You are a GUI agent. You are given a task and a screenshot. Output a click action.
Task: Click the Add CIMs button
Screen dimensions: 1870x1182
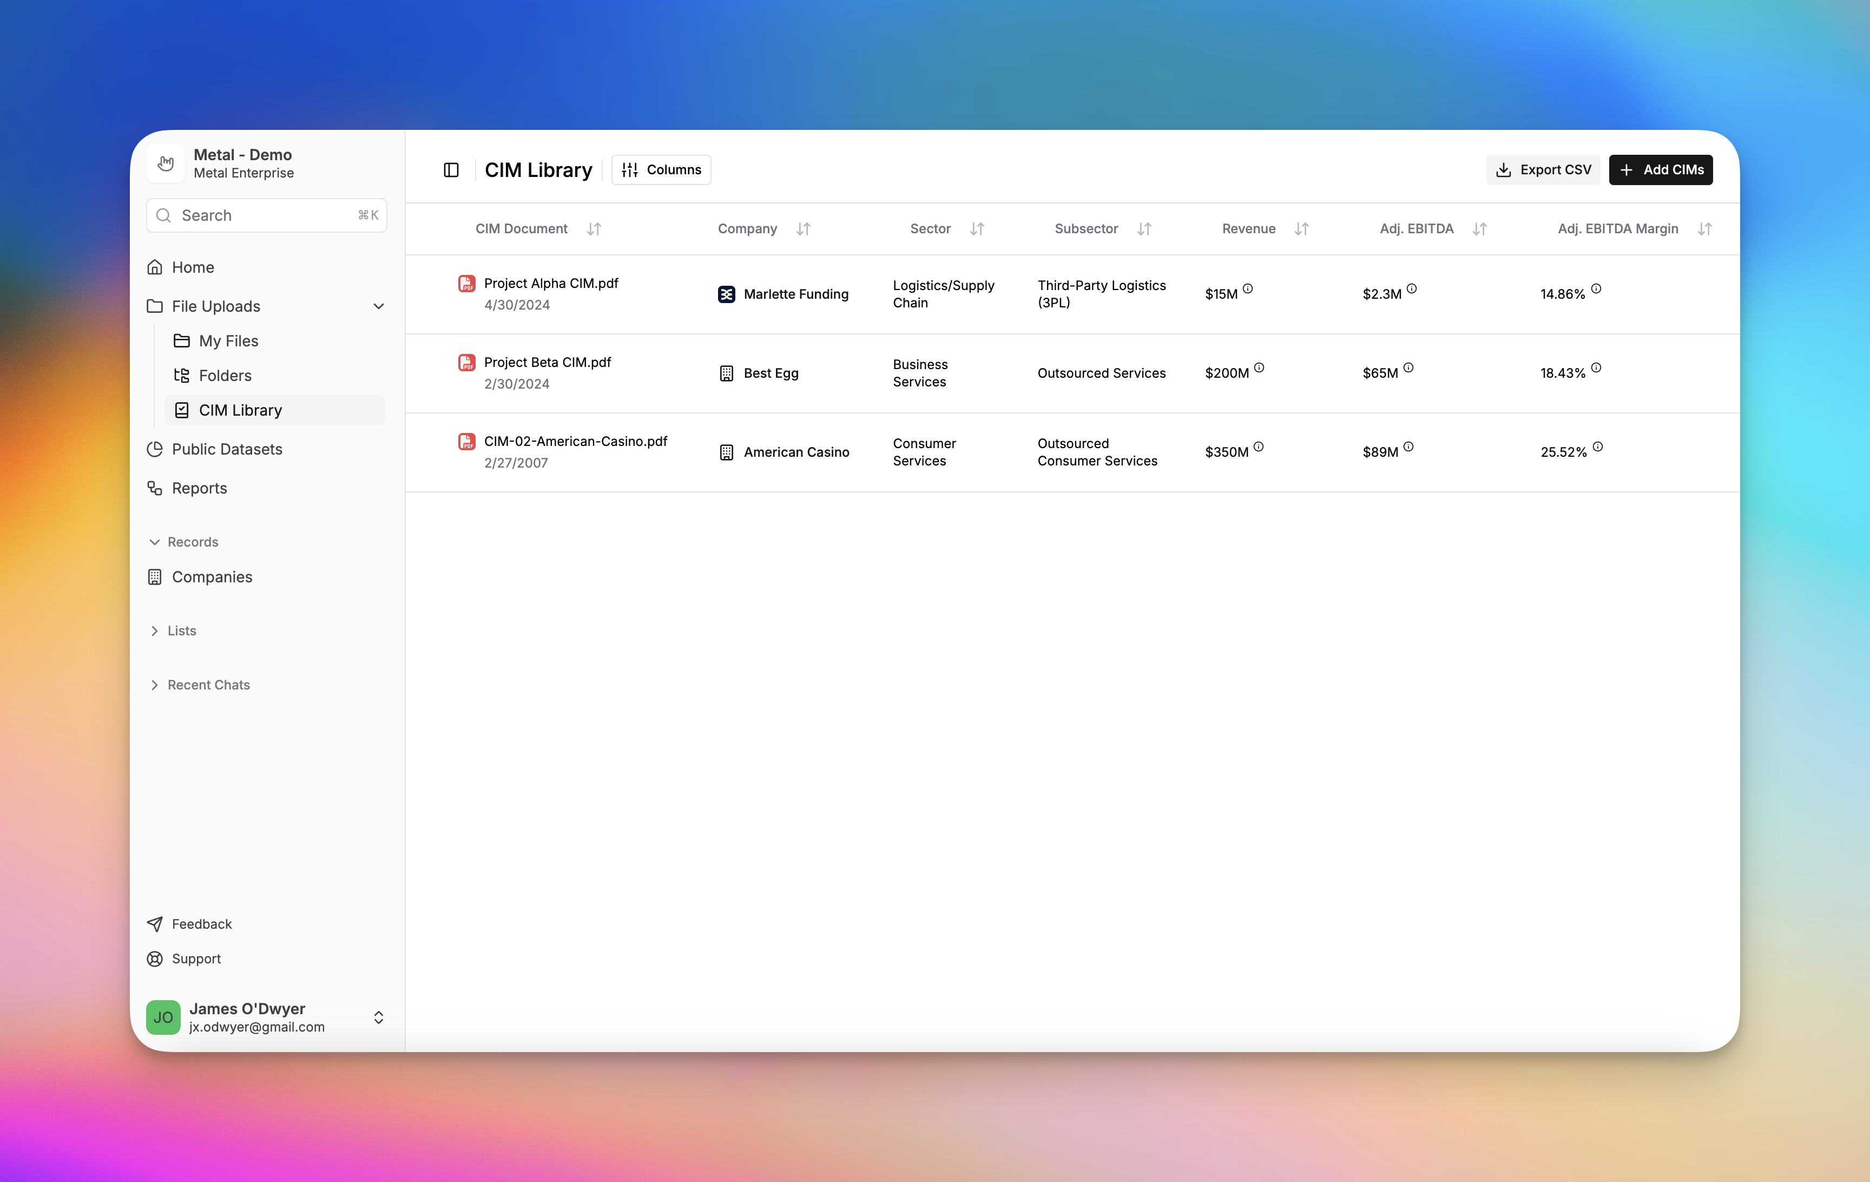tap(1660, 170)
